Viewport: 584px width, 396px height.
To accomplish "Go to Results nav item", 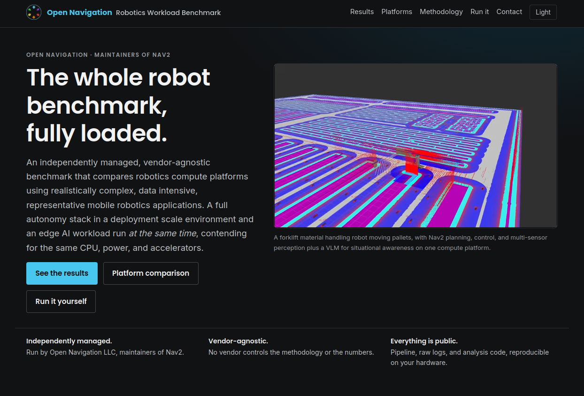I will coord(362,12).
